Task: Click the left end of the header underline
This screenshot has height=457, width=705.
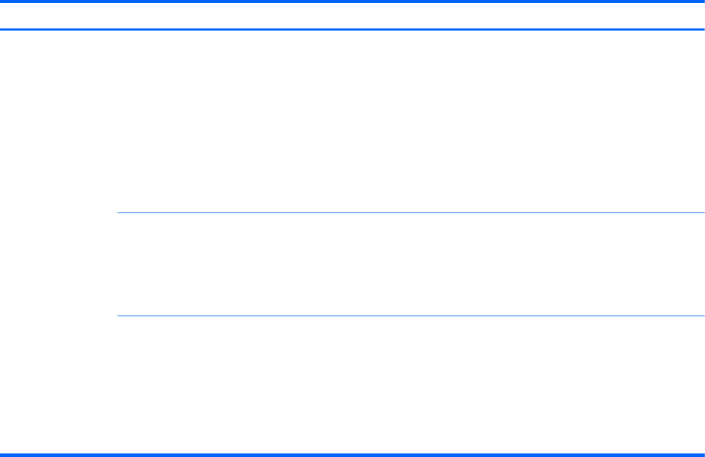Action: [3, 29]
